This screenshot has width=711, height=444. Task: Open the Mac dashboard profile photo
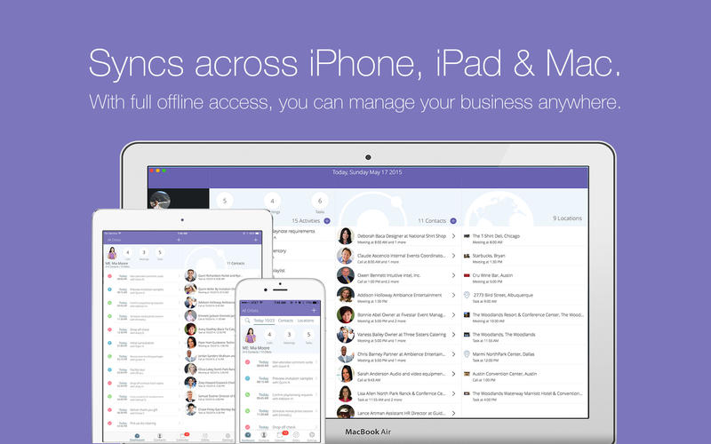(x=160, y=199)
